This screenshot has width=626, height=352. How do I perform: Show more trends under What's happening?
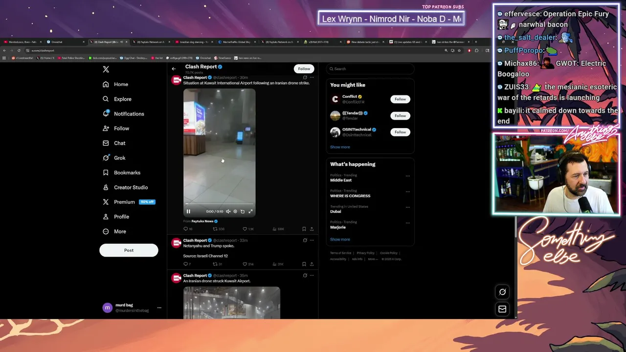tap(340, 239)
